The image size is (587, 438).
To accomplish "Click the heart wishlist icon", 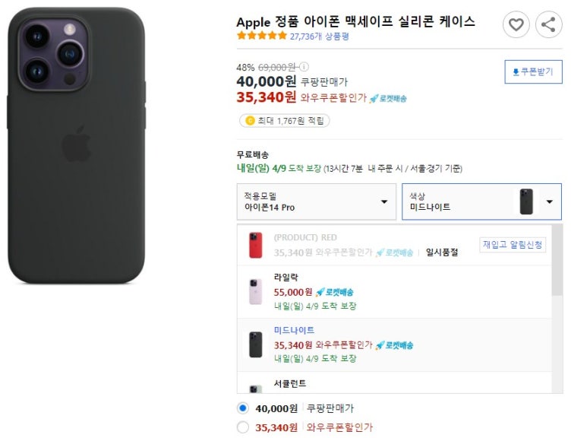I will (x=516, y=25).
